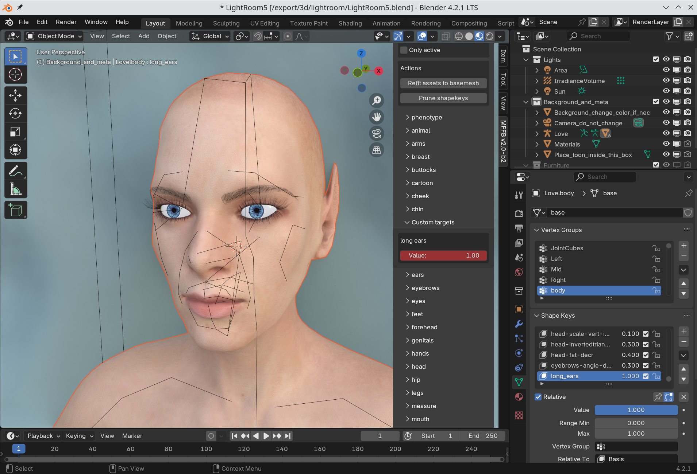Switch to wireframe viewport shading
Viewport: 697px width, 474px height.
coord(459,36)
